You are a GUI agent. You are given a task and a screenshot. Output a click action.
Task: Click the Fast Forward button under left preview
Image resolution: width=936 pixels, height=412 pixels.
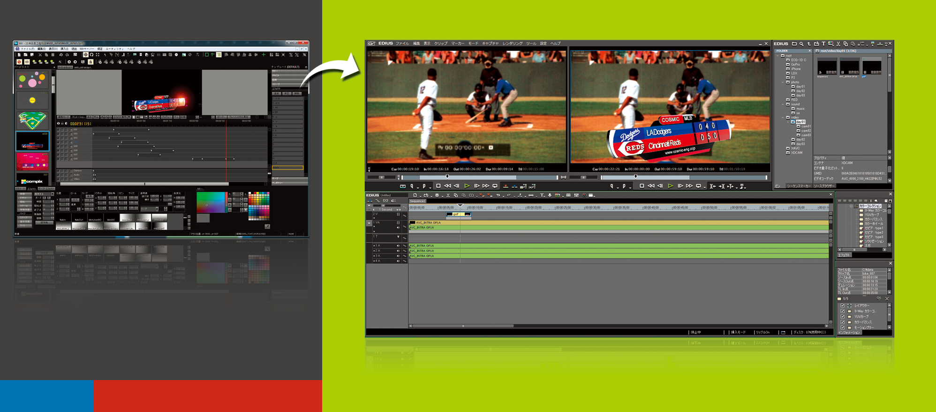(x=486, y=186)
